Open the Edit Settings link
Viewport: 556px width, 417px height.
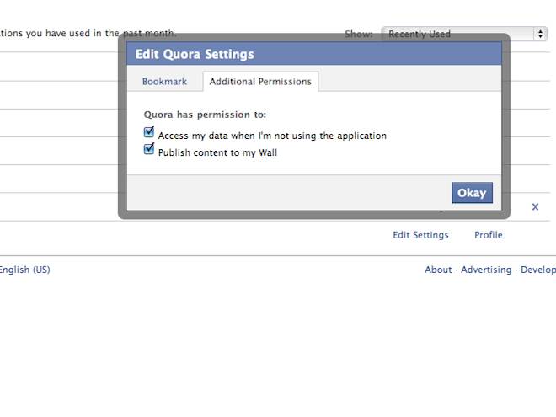(420, 235)
